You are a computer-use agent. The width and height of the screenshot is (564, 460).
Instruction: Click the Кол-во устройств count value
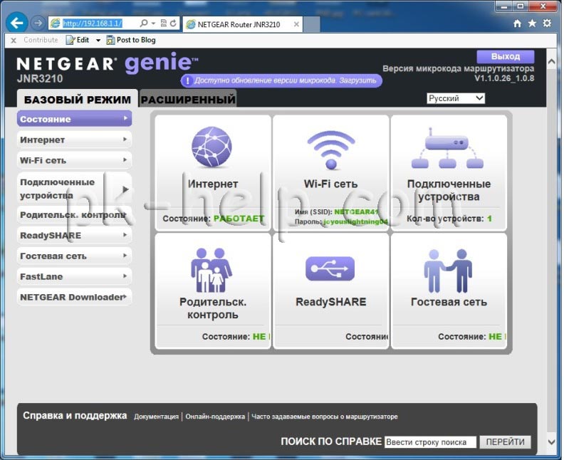point(489,219)
